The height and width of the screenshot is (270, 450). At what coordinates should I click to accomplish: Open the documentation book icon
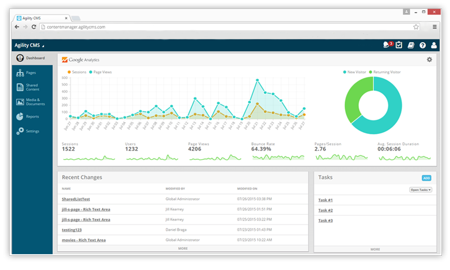pyautogui.click(x=411, y=45)
